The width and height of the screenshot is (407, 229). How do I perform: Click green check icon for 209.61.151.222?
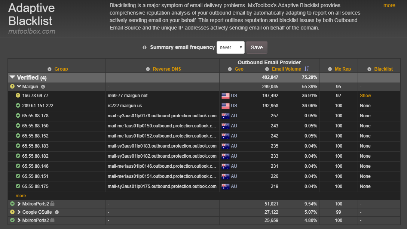tap(18, 105)
